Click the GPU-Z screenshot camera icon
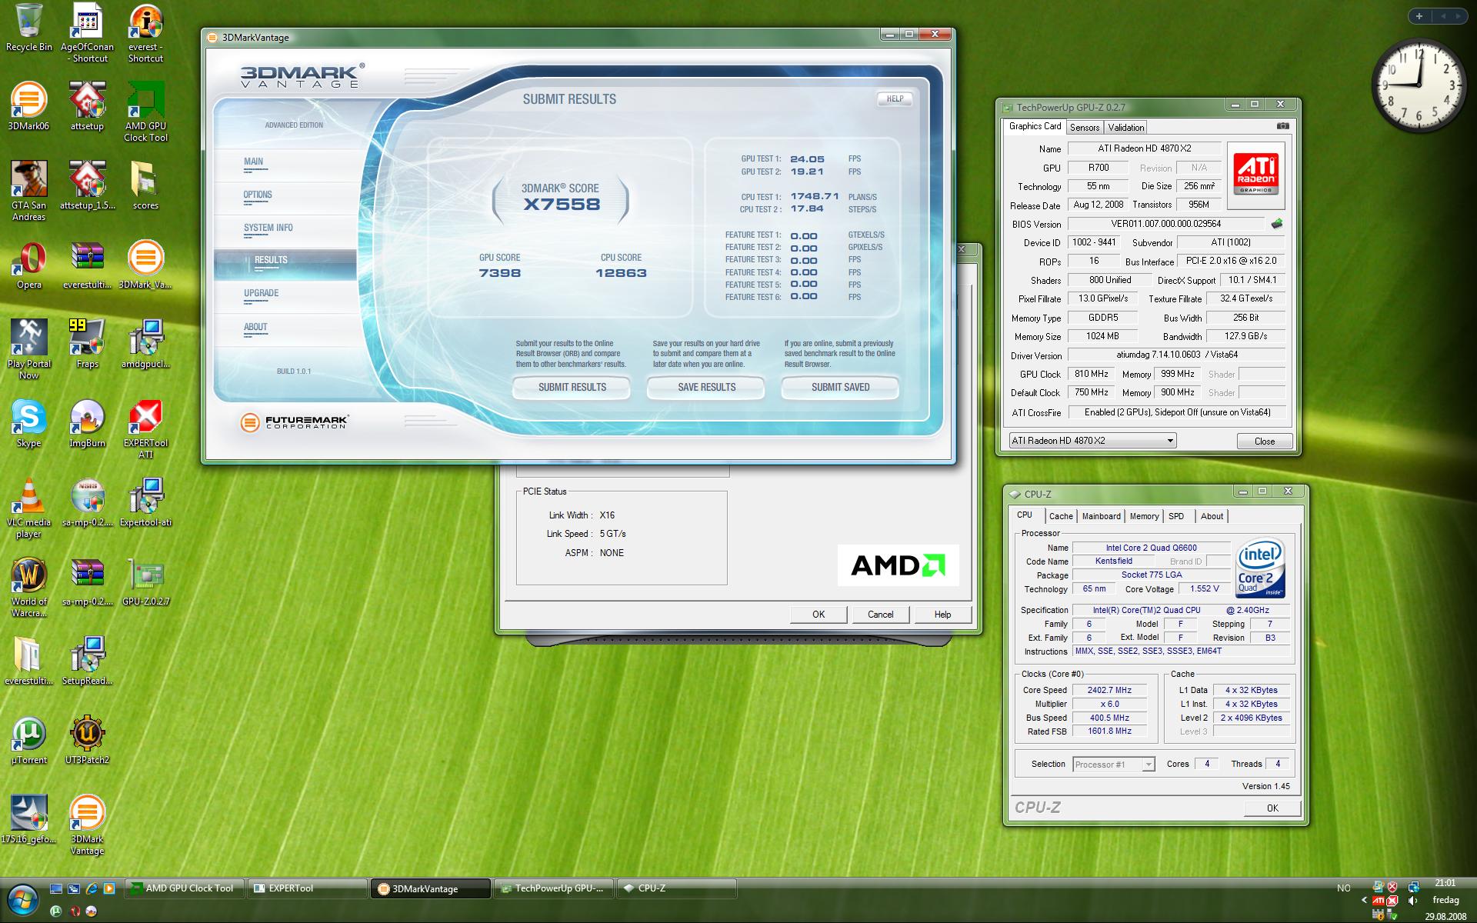Viewport: 1477px width, 923px height. click(x=1282, y=126)
